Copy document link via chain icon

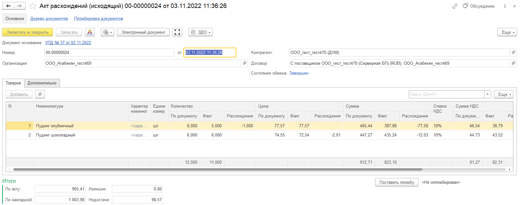tap(455, 6)
